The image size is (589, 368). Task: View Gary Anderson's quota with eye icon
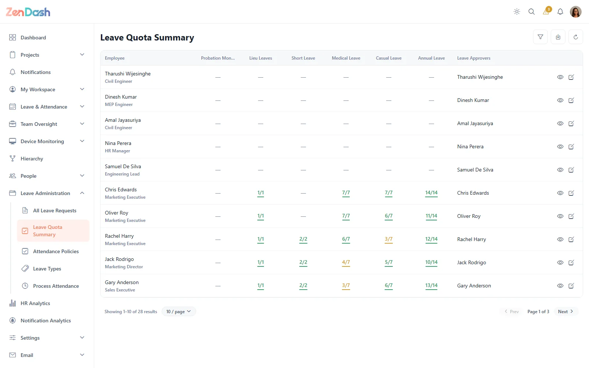tap(560, 286)
